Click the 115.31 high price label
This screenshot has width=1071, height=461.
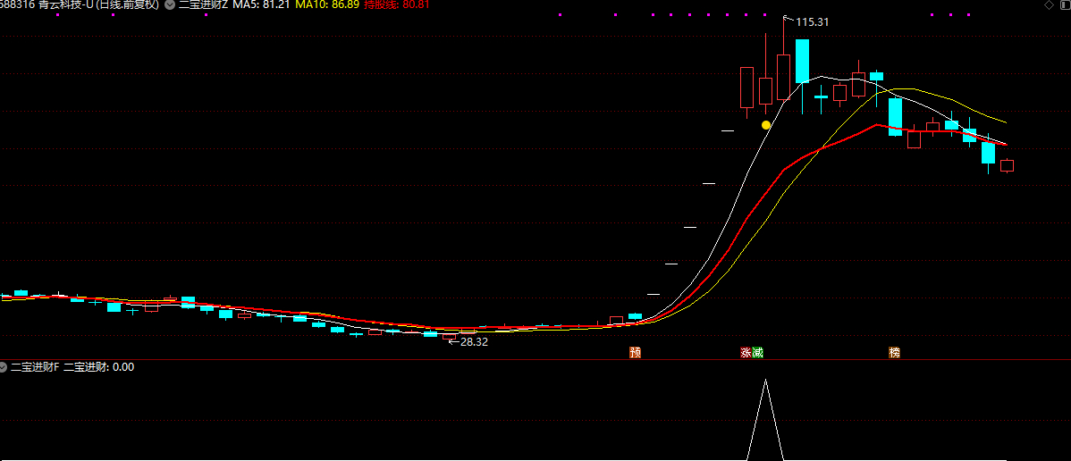(813, 21)
